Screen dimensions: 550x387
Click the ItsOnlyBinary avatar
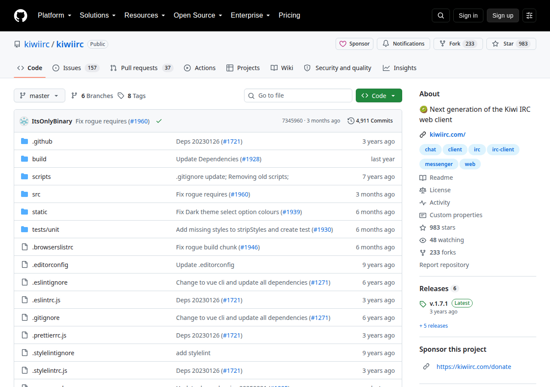pyautogui.click(x=24, y=121)
